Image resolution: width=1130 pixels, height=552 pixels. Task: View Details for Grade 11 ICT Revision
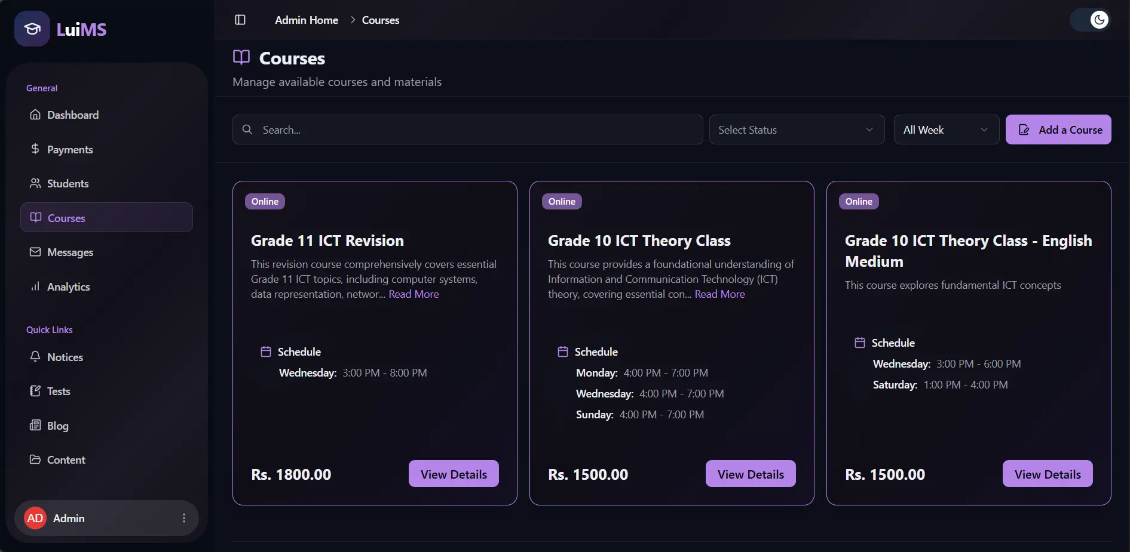coord(454,474)
